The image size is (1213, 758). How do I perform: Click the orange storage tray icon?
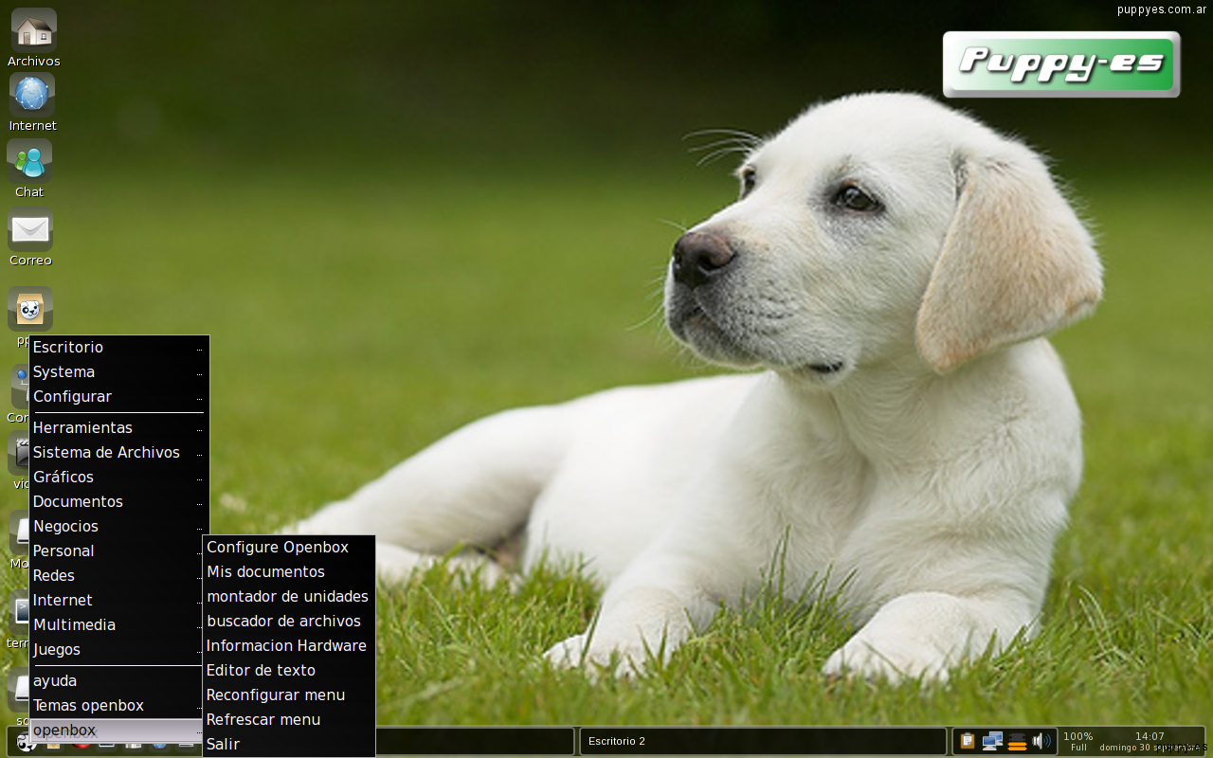coord(1017,741)
